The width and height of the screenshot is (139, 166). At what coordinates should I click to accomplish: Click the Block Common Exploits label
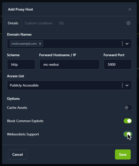[x=25, y=121]
